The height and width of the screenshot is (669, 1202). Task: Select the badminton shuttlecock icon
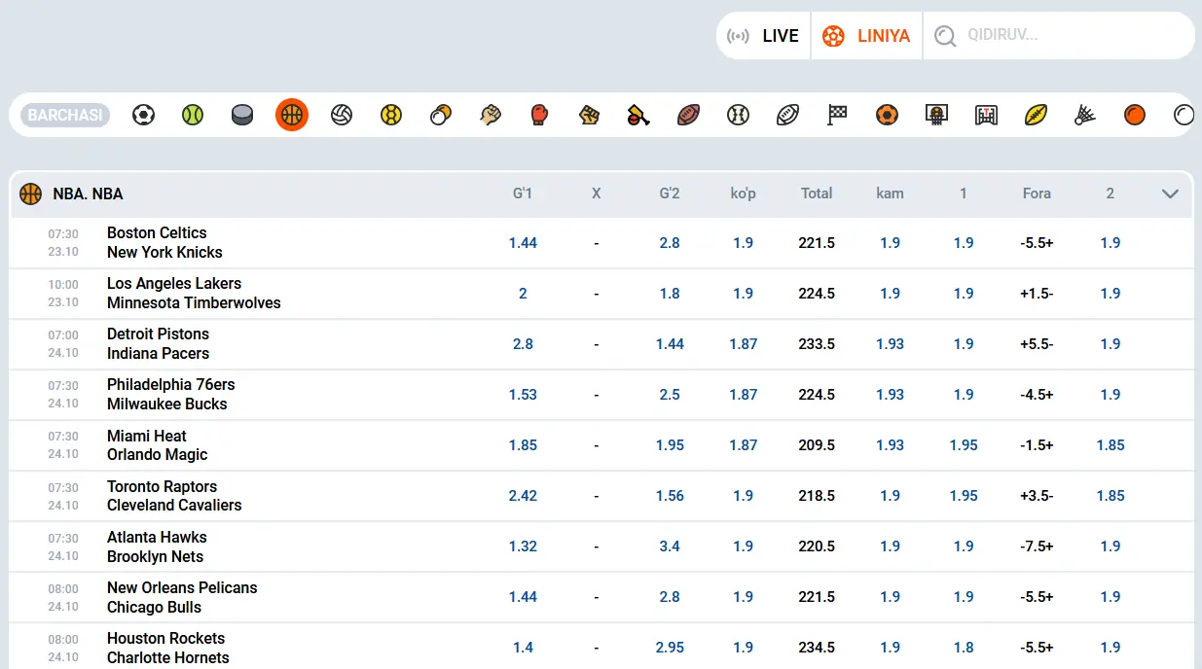[x=1085, y=115]
